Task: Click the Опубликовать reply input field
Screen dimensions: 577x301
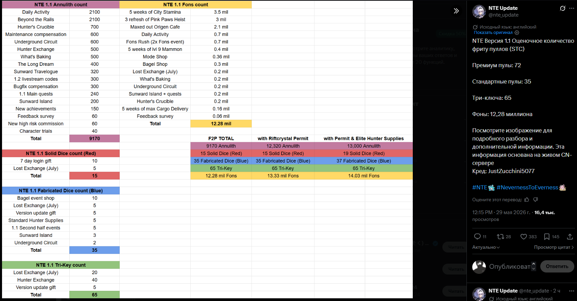Action: [510, 266]
